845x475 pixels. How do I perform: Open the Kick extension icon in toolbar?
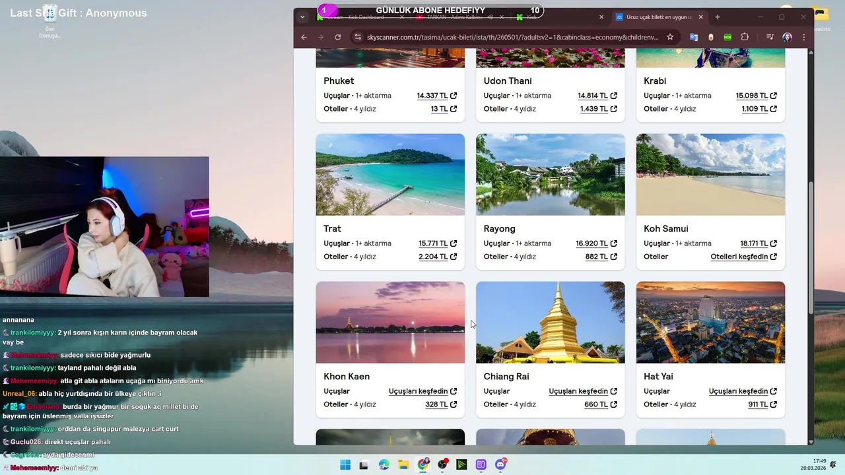pos(728,37)
